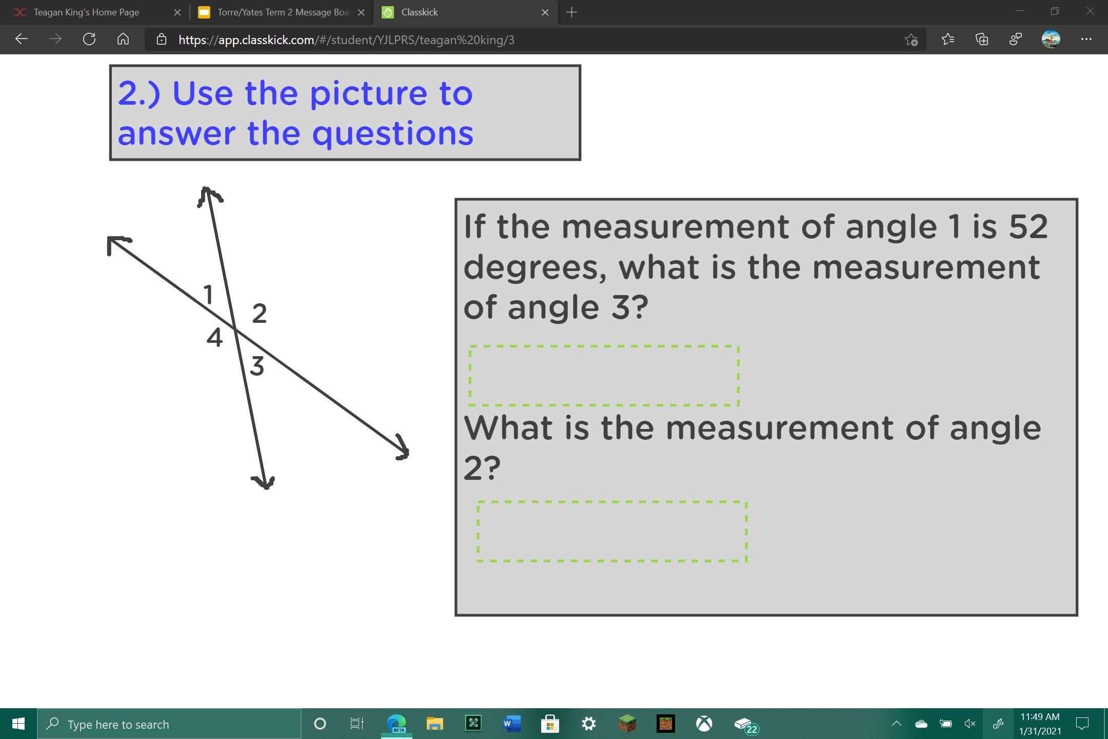This screenshot has height=739, width=1108.
Task: Open the Collections icon
Action: [982, 40]
